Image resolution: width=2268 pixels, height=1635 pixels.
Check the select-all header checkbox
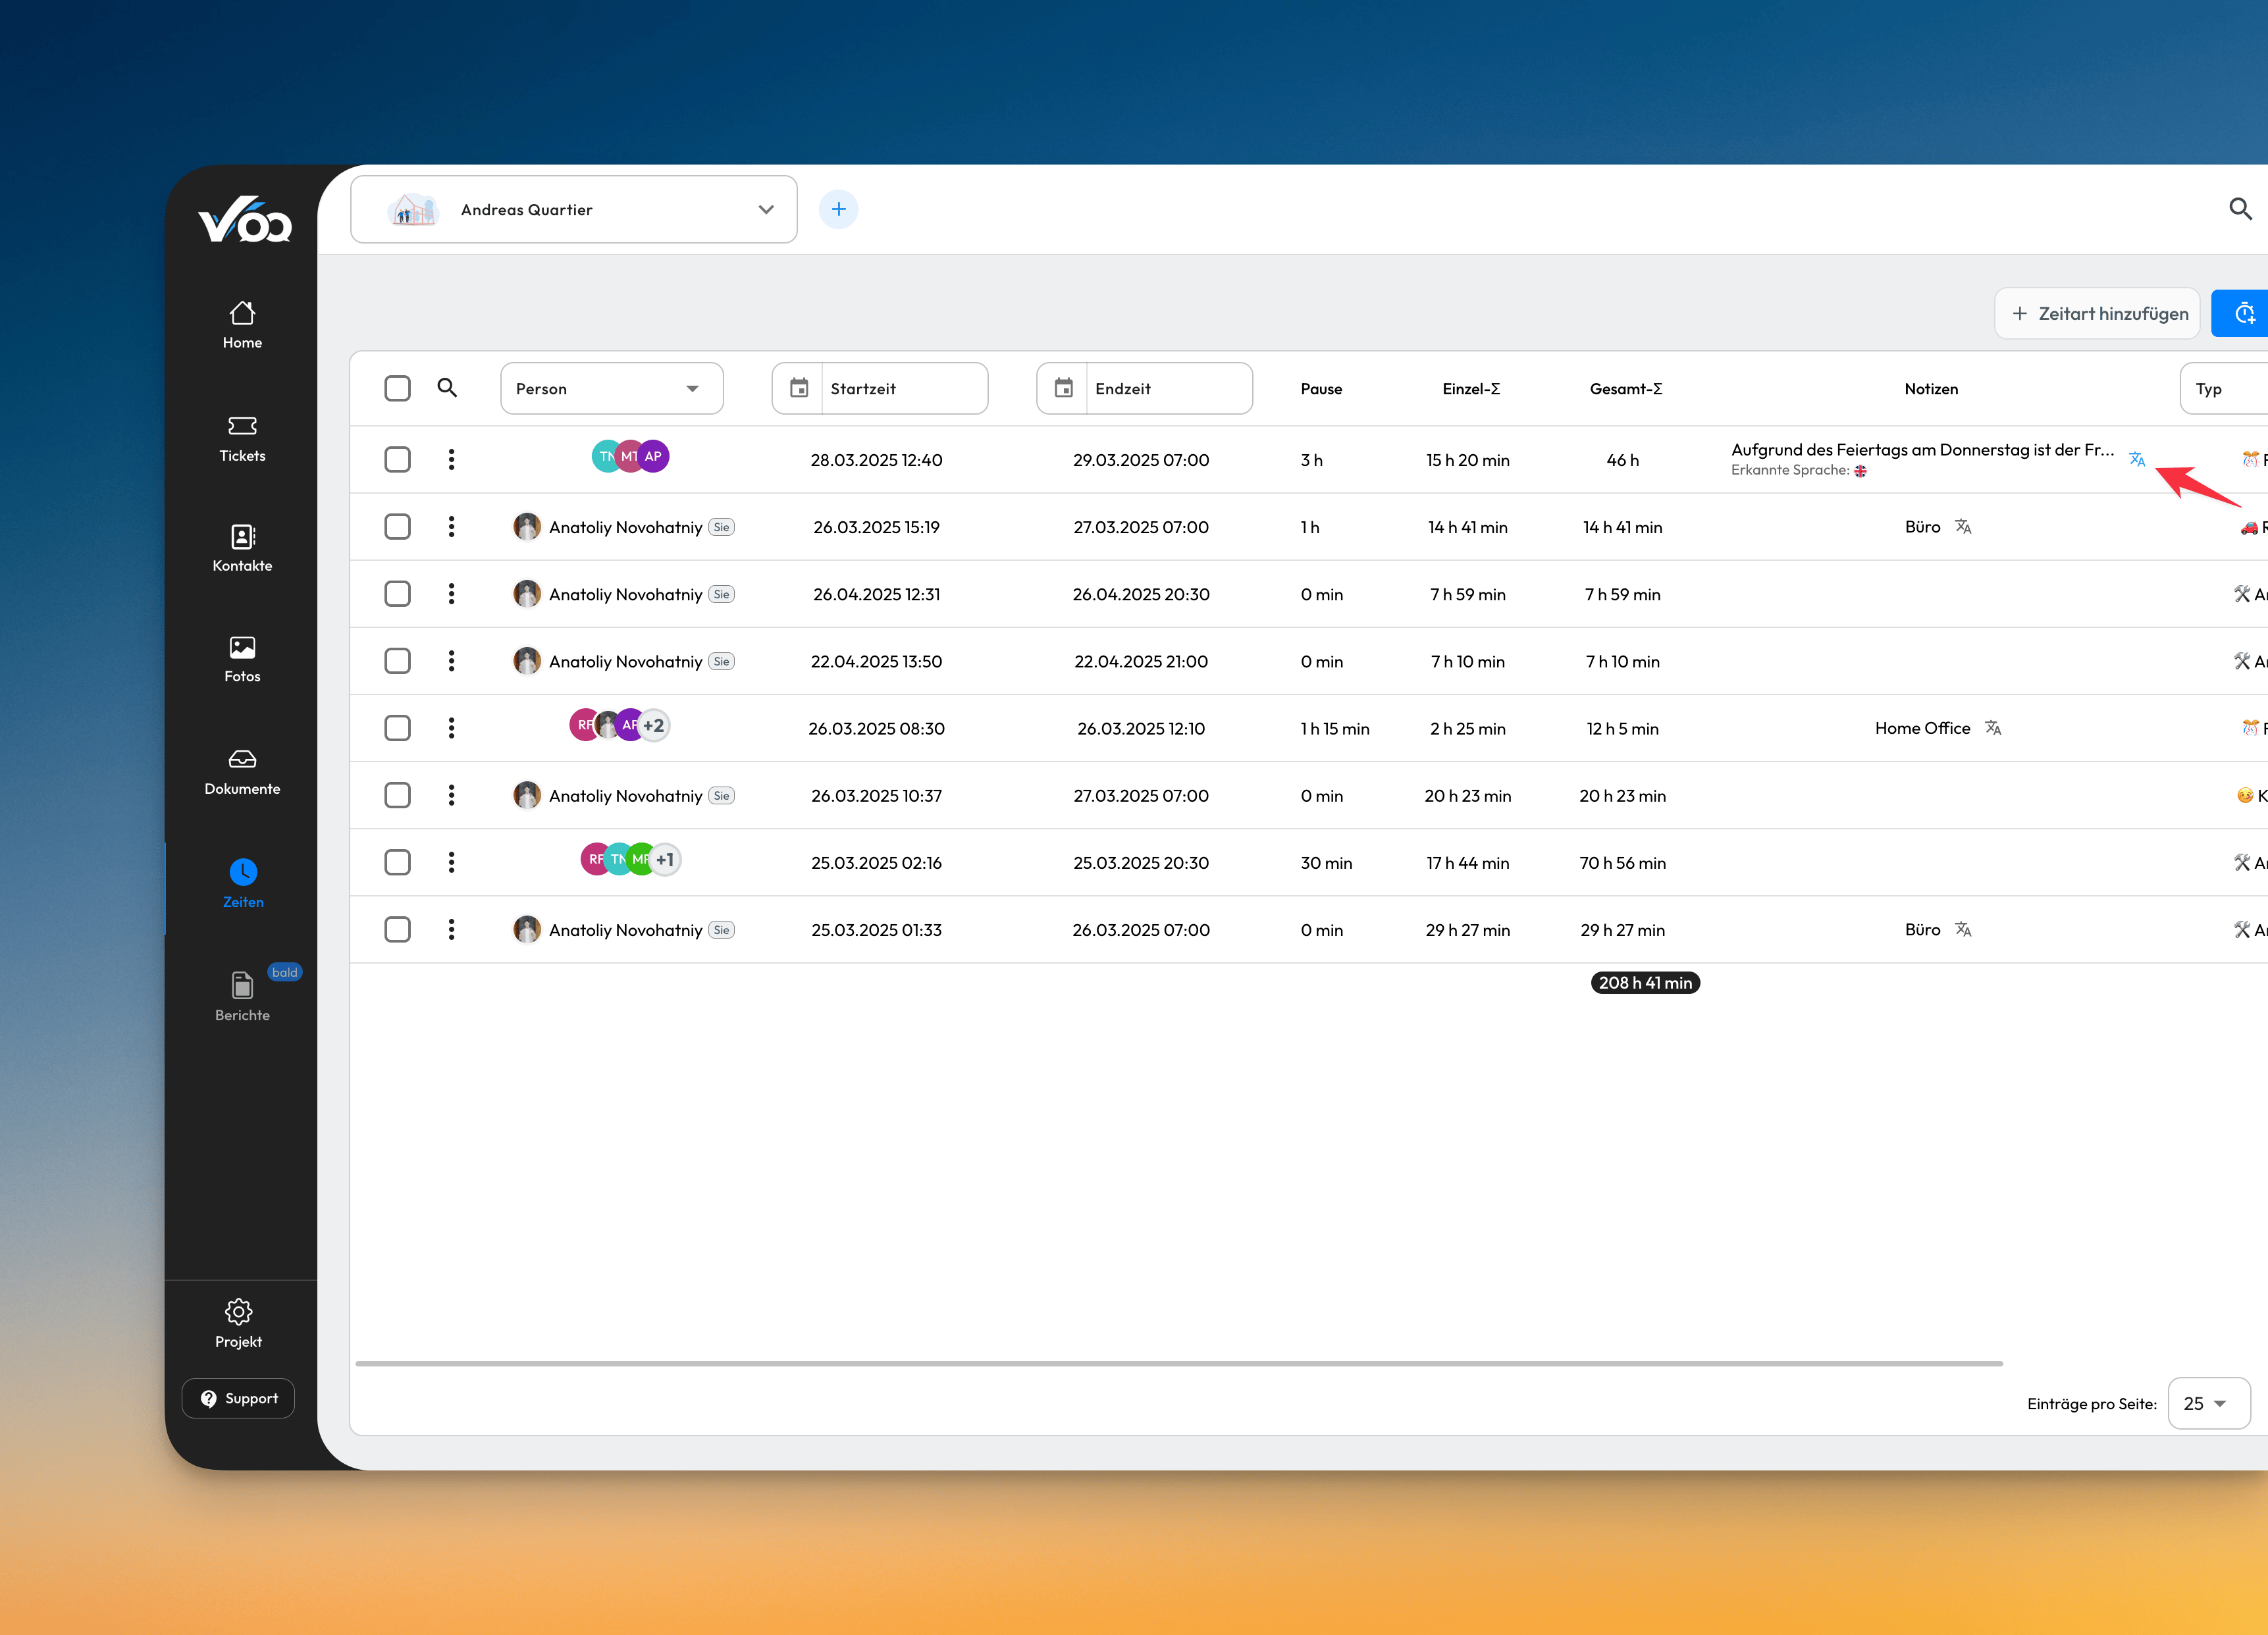pos(397,388)
